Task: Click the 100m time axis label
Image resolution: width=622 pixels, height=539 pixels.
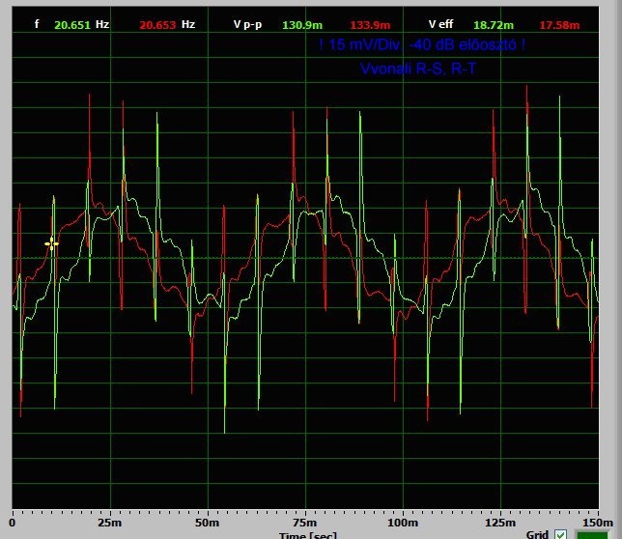Action: (x=403, y=523)
